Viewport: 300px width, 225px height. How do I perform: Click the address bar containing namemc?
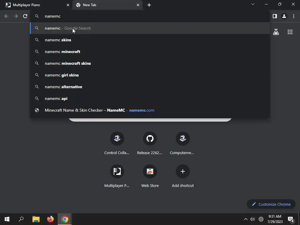[x=150, y=16]
